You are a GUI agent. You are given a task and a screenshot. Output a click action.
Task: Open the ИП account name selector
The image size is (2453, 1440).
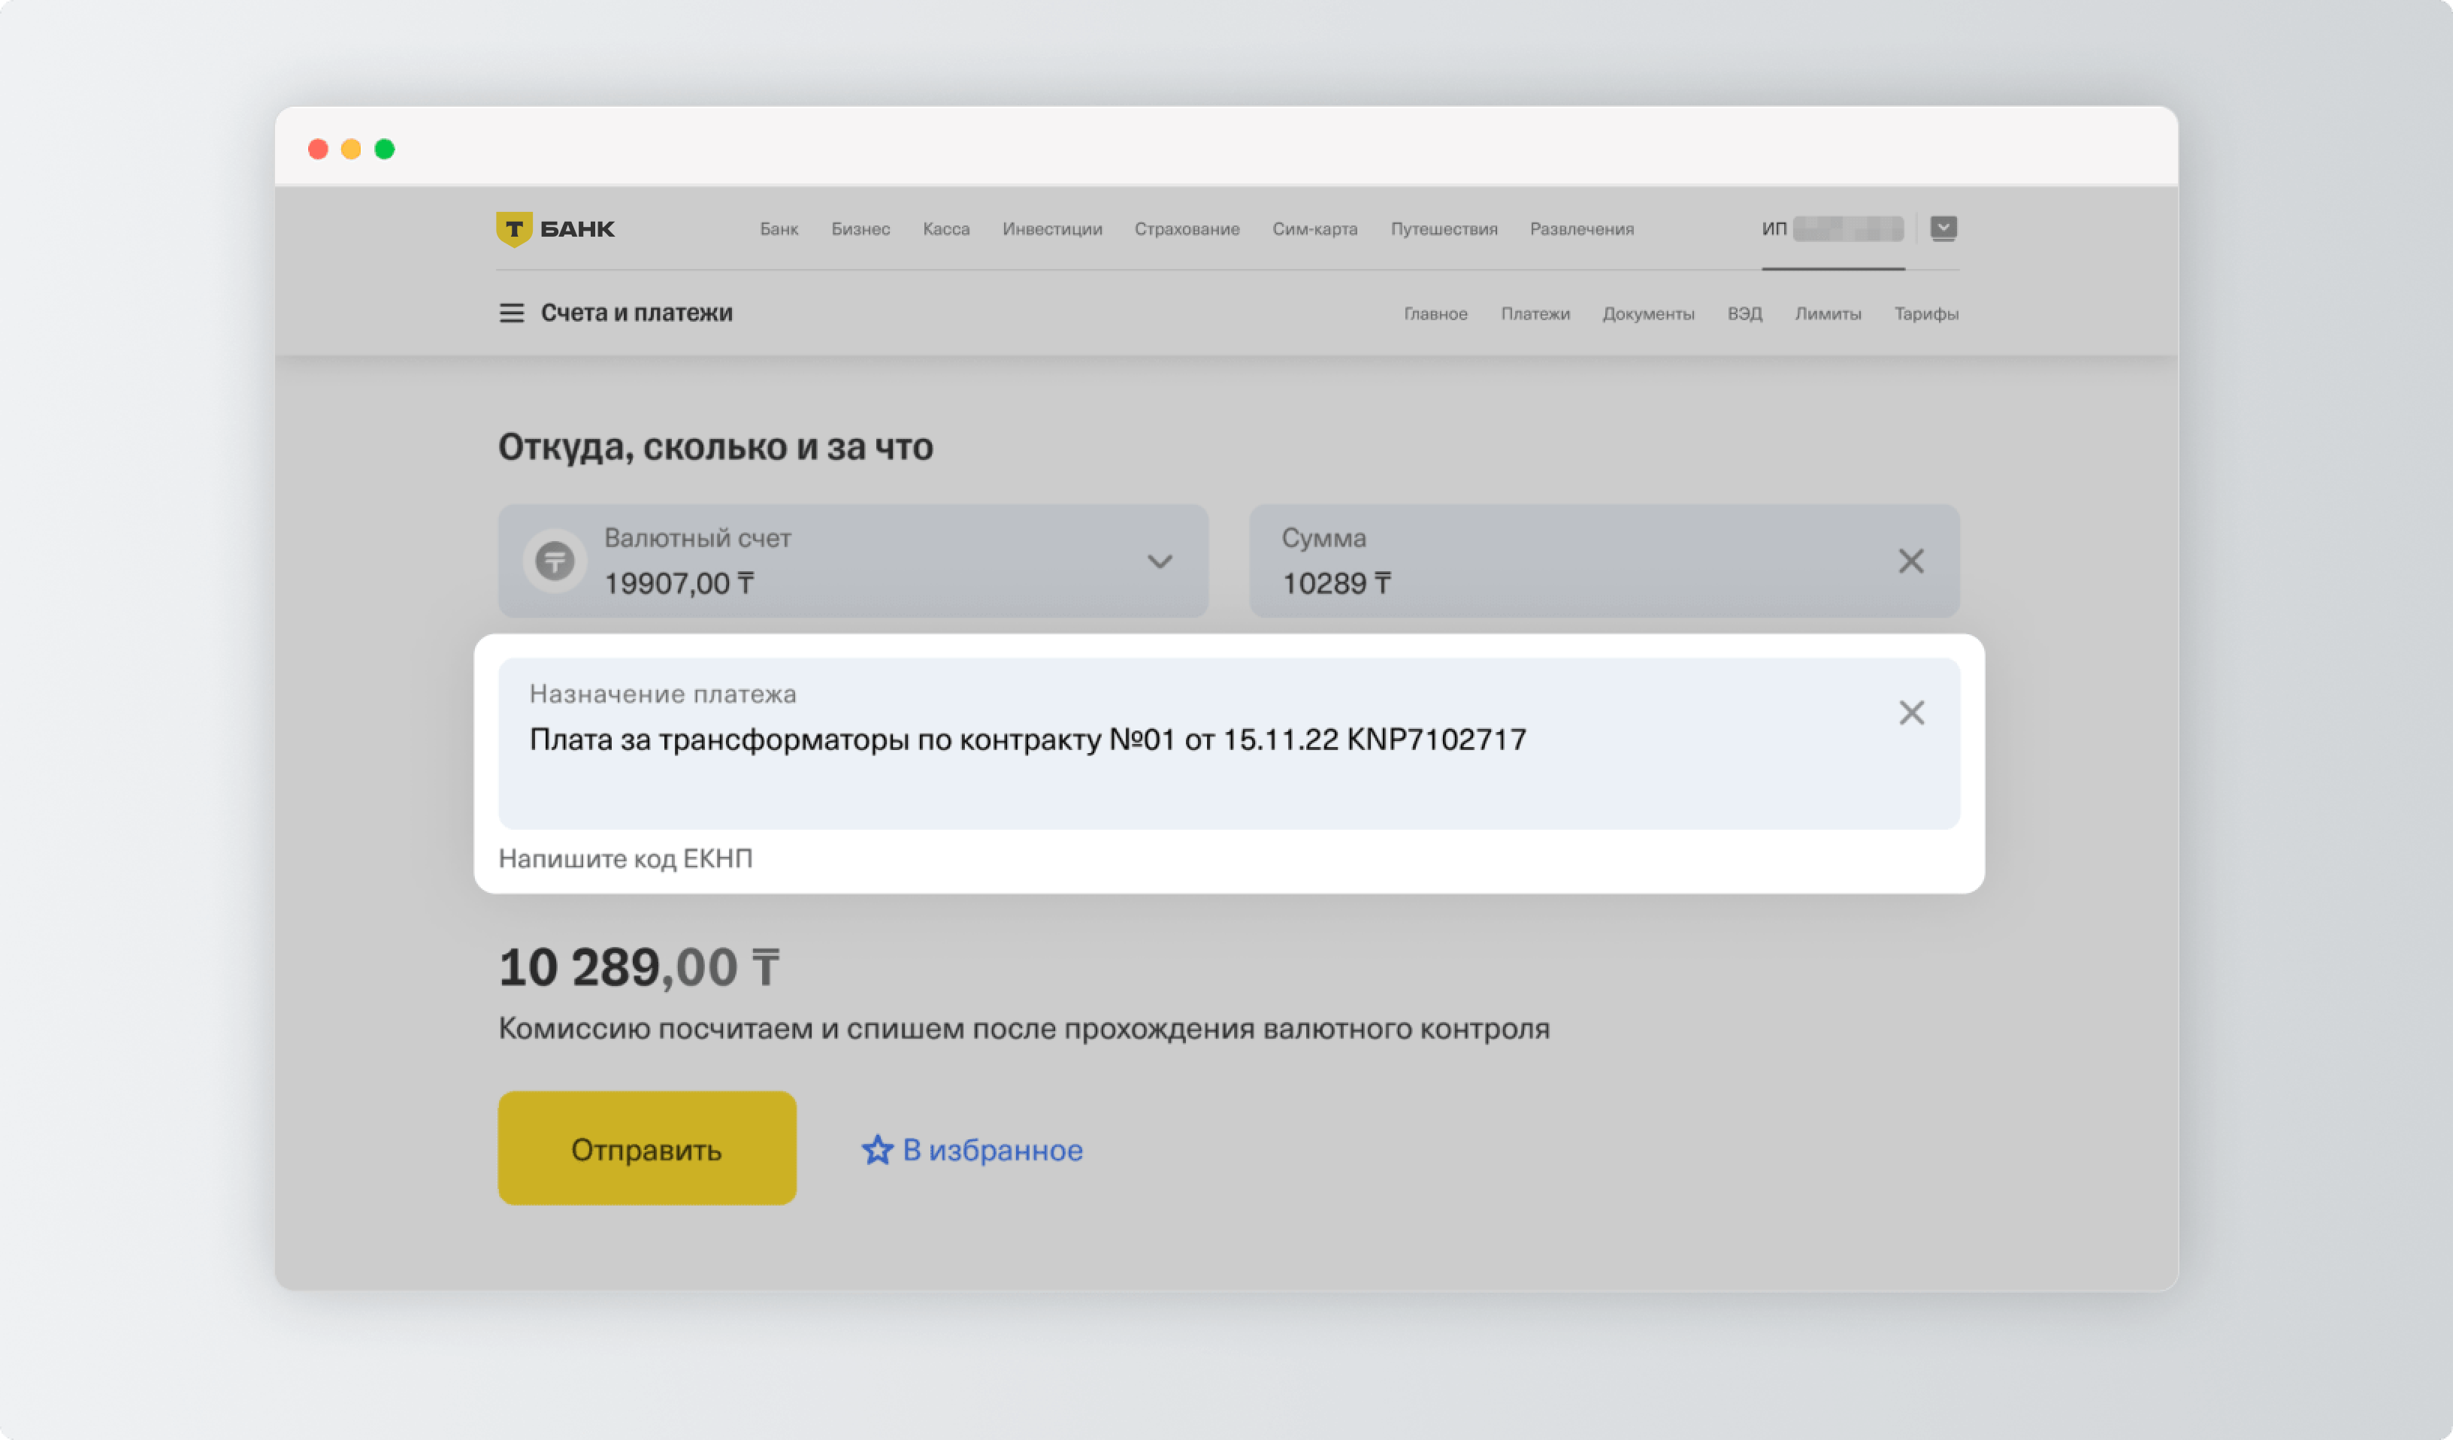[1832, 228]
